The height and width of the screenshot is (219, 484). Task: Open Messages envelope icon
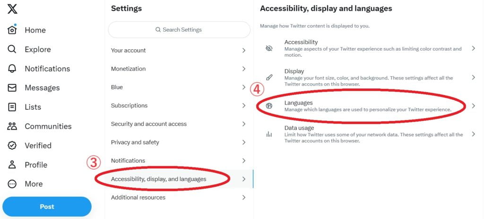pos(12,88)
